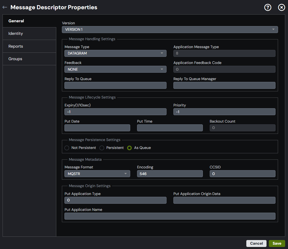This screenshot has height=249, width=288.
Task: Focus the Put Date field
Action: (x=97, y=128)
